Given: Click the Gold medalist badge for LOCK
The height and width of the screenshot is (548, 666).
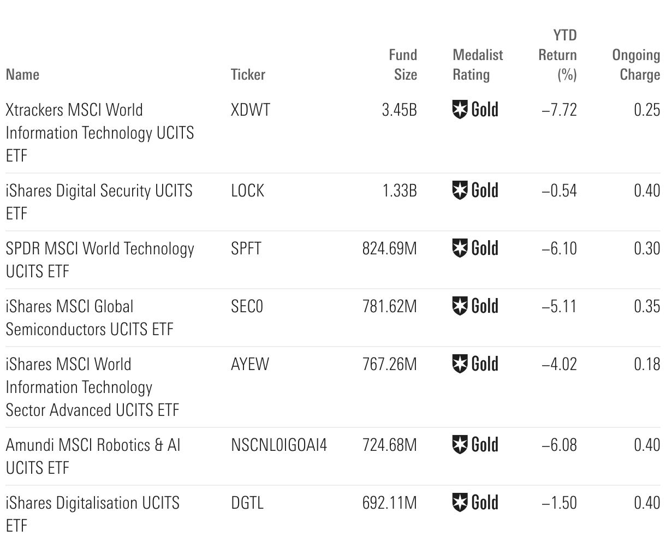Looking at the screenshot, I should [475, 191].
